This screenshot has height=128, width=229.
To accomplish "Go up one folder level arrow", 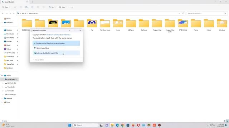I will (14, 14).
